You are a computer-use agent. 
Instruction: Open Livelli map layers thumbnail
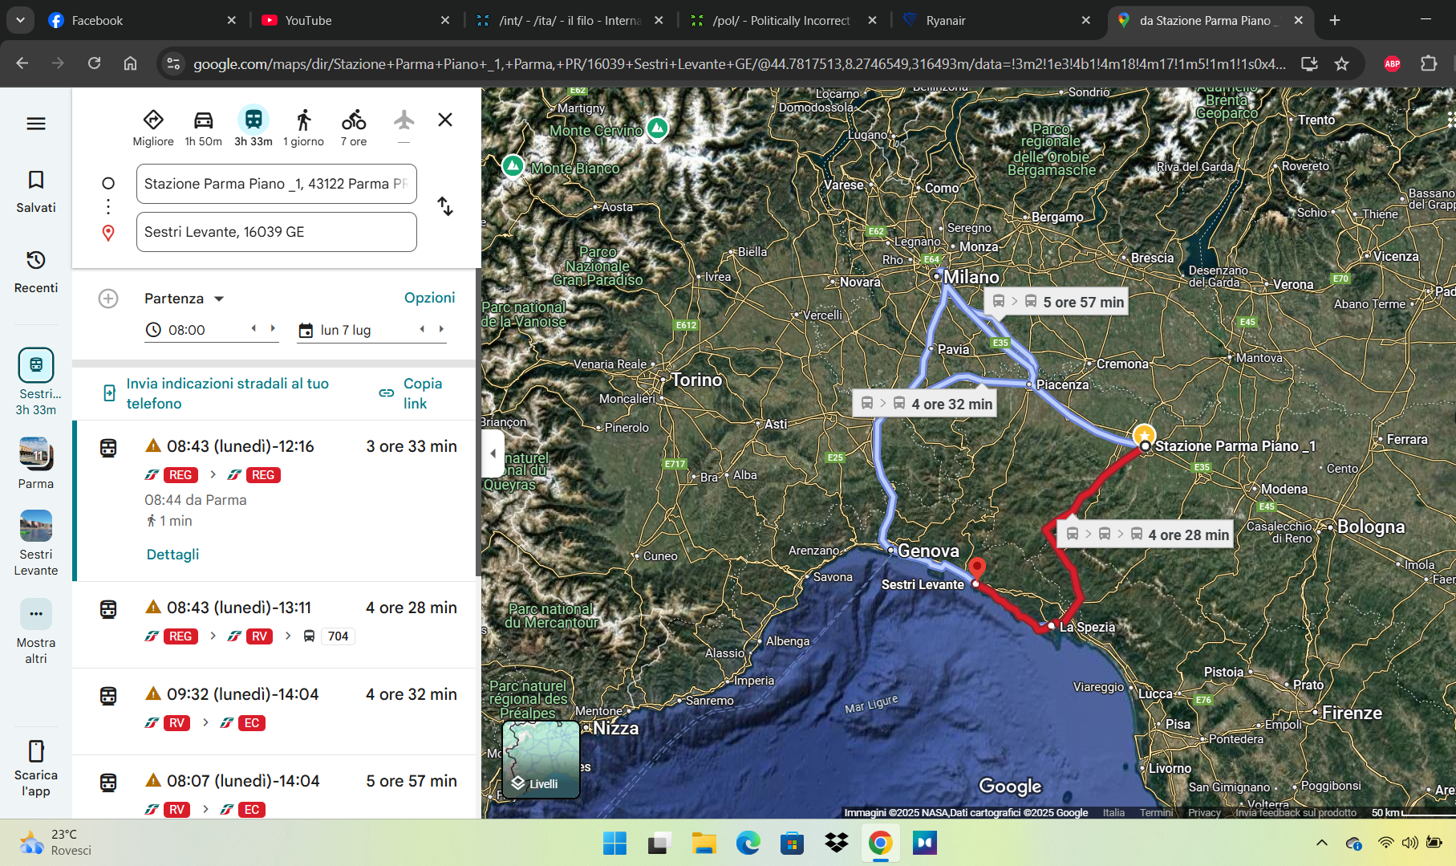coord(541,759)
